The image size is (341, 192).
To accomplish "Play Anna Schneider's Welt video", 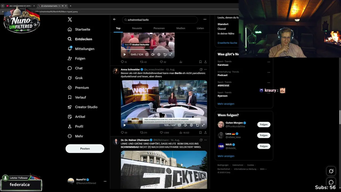I will click(x=124, y=125).
